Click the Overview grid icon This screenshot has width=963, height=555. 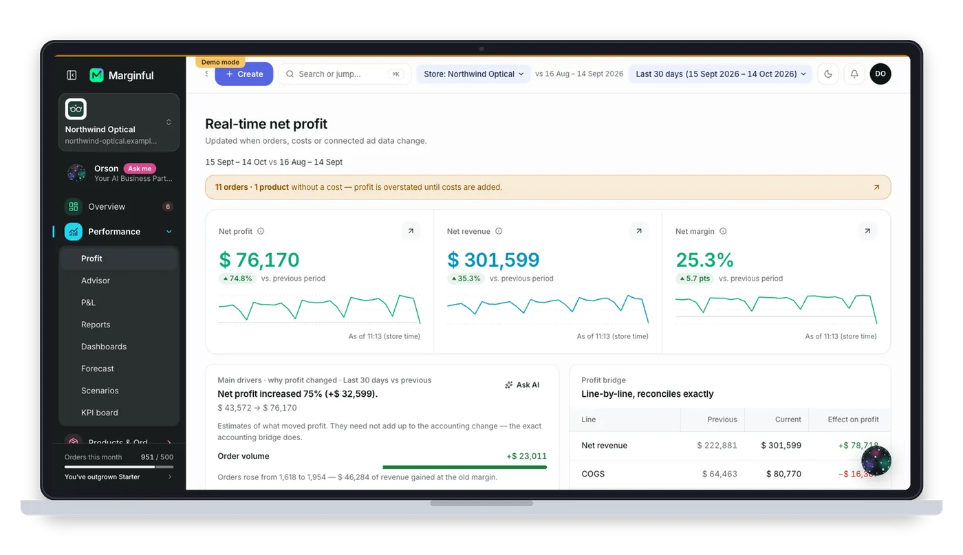pos(74,206)
